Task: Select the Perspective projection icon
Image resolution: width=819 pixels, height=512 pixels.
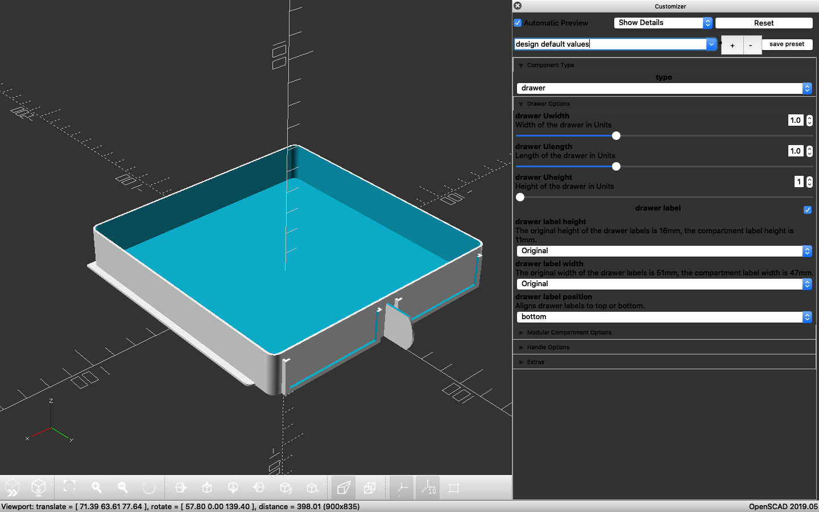Action: (344, 488)
